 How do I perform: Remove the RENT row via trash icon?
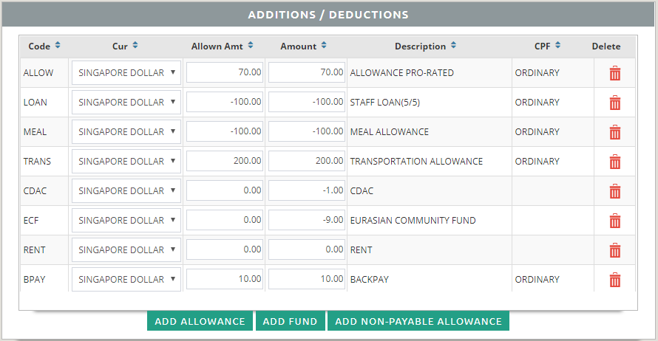[614, 250]
